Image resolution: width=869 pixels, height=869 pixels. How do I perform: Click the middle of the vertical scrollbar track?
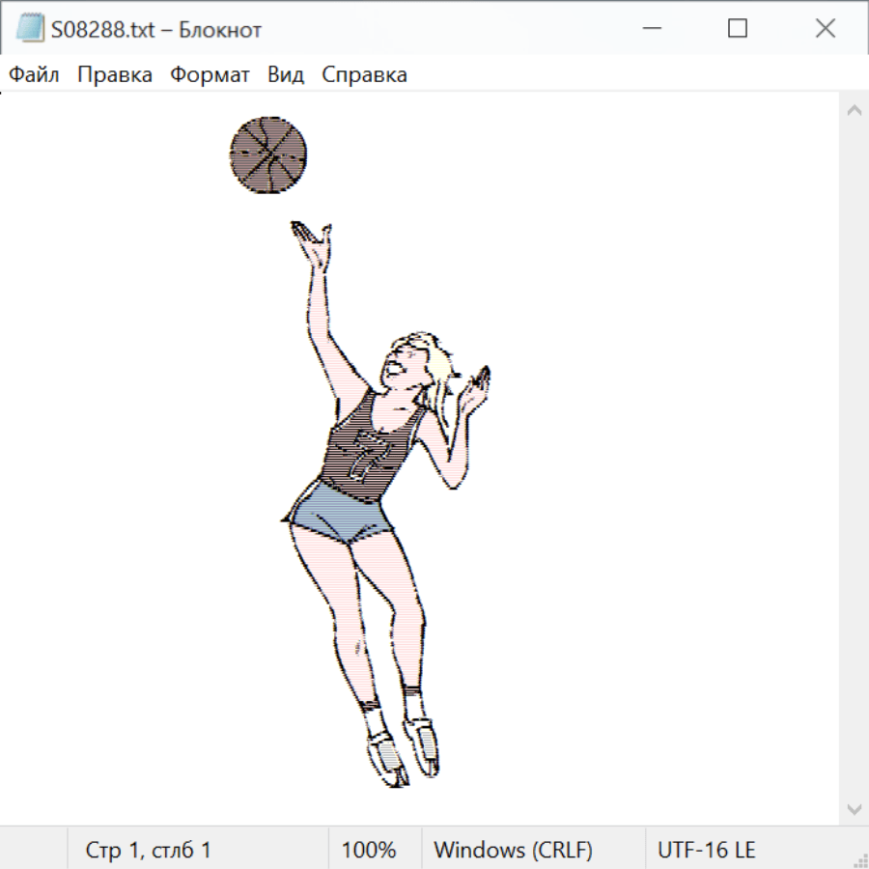854,460
